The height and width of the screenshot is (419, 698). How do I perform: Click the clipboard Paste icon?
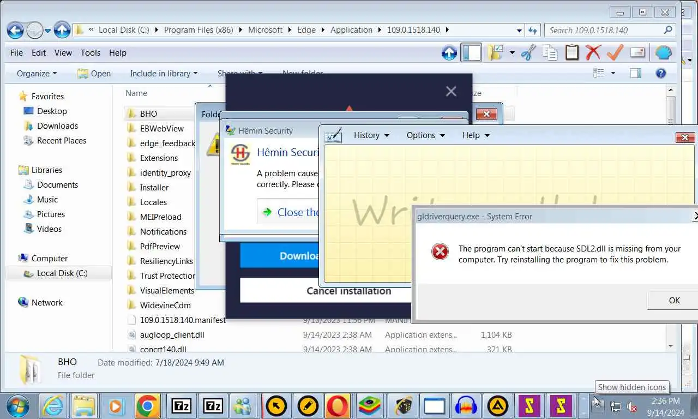pos(571,53)
